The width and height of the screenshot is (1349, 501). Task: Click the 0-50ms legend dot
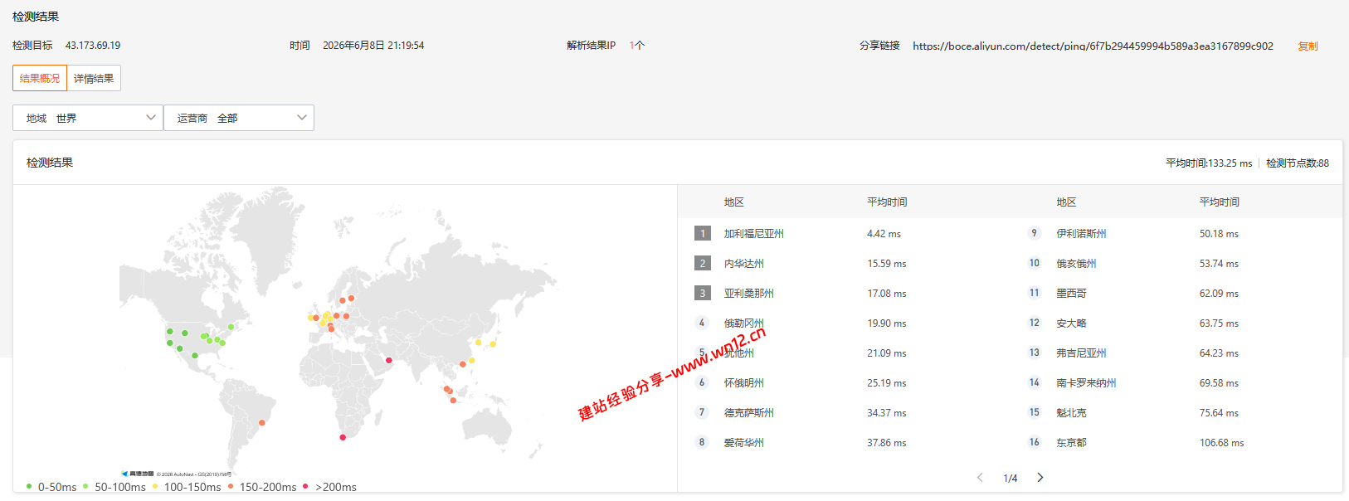(x=29, y=486)
